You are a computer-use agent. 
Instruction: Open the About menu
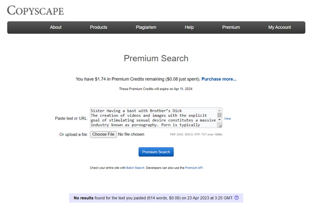pyautogui.click(x=56, y=28)
